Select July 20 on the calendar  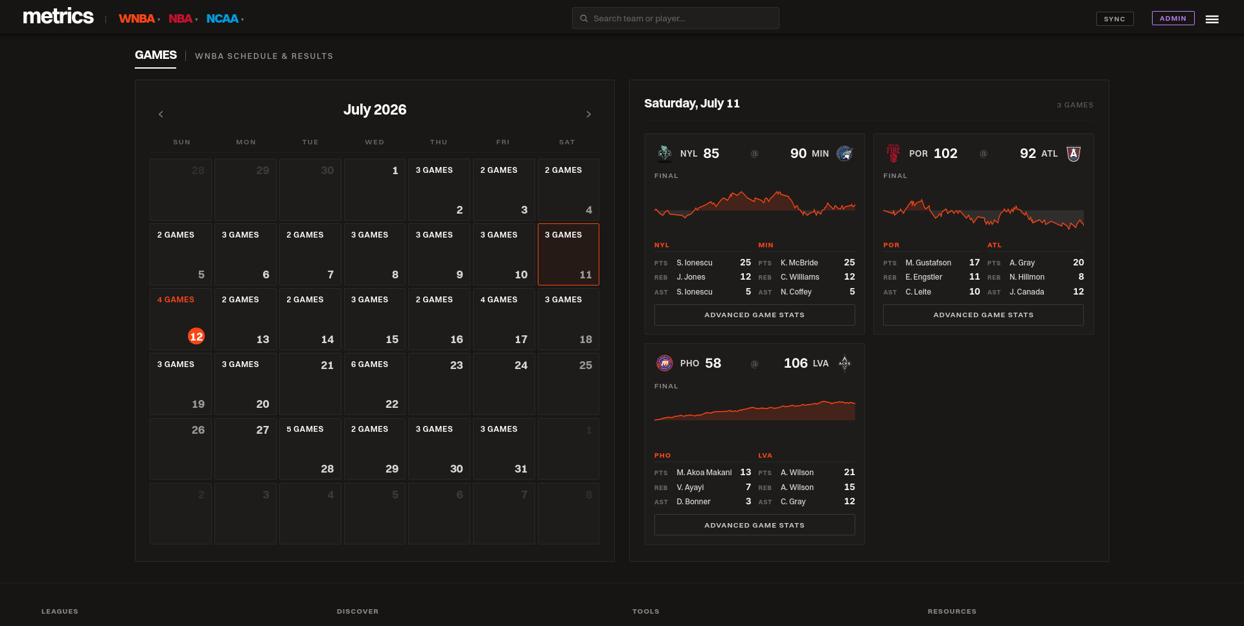(x=245, y=384)
